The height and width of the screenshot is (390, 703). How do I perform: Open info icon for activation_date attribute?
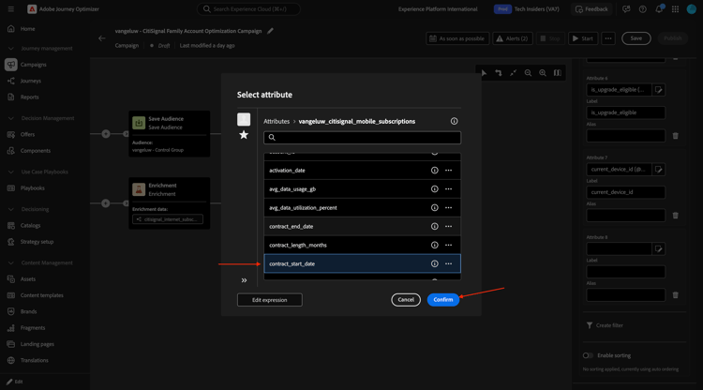[x=434, y=171]
